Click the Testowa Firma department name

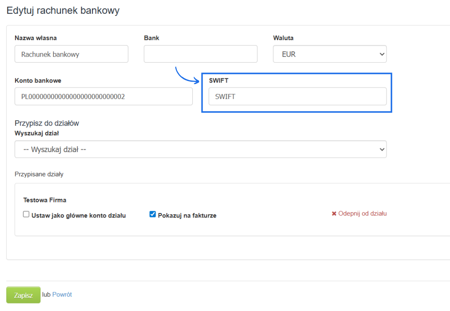(45, 200)
